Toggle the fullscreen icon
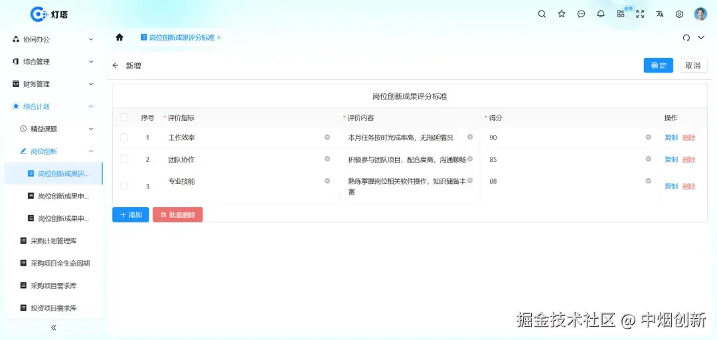The image size is (717, 340). point(640,14)
